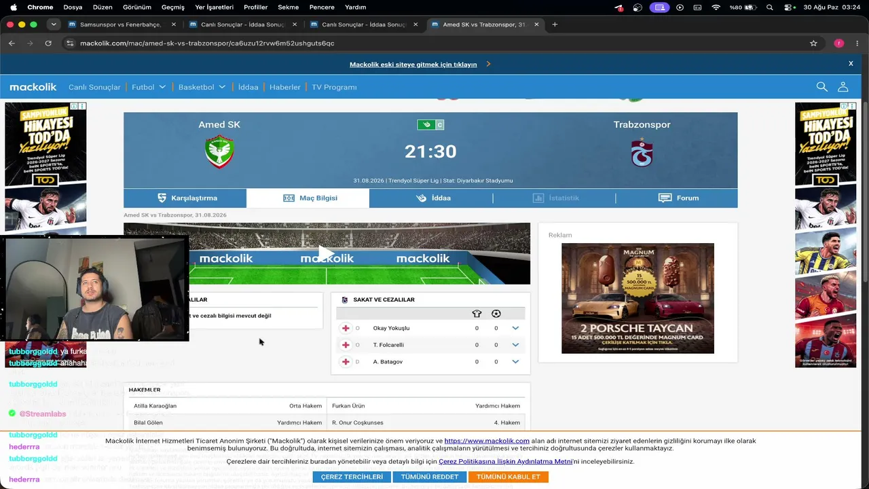Click the referee name Furkan Ürün
Viewport: 869px width, 489px height.
point(348,406)
